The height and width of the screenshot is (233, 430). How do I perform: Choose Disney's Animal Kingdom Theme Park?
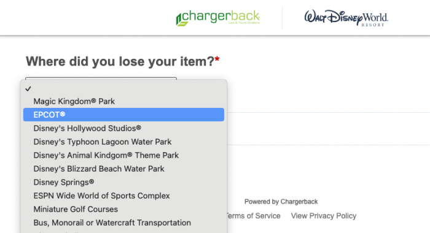123,155
